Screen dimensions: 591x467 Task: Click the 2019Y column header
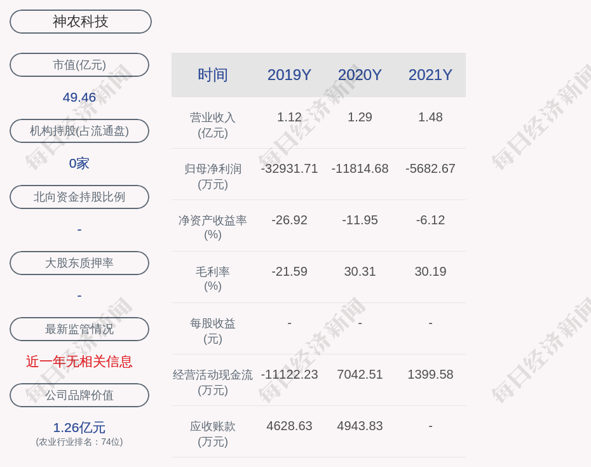point(289,75)
